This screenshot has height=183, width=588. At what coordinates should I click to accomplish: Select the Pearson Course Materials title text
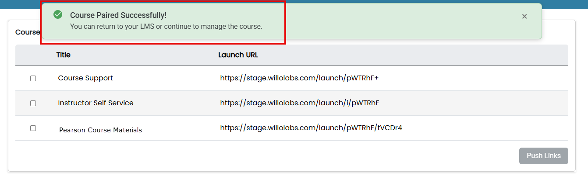tap(100, 130)
